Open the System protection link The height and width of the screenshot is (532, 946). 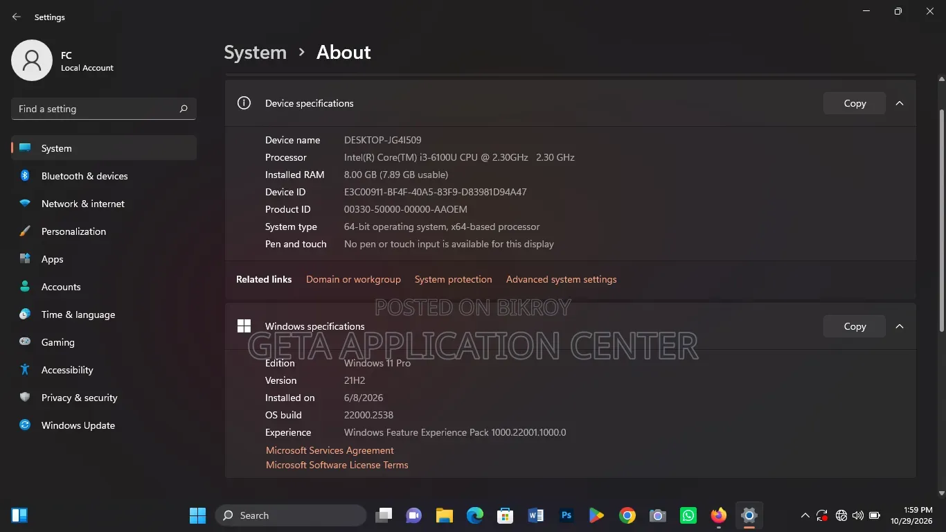point(454,279)
